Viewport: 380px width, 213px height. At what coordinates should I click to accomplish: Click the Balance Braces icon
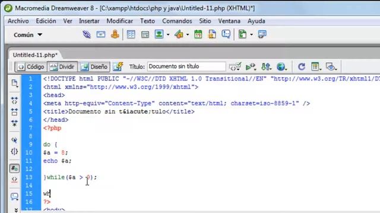tap(14, 151)
